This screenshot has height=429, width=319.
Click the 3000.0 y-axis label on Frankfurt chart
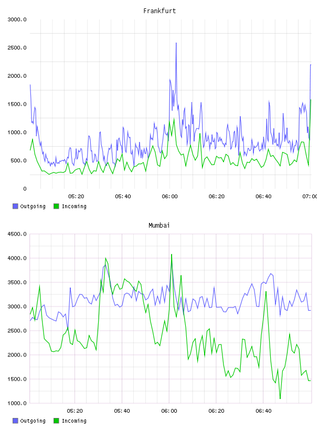pos(17,19)
